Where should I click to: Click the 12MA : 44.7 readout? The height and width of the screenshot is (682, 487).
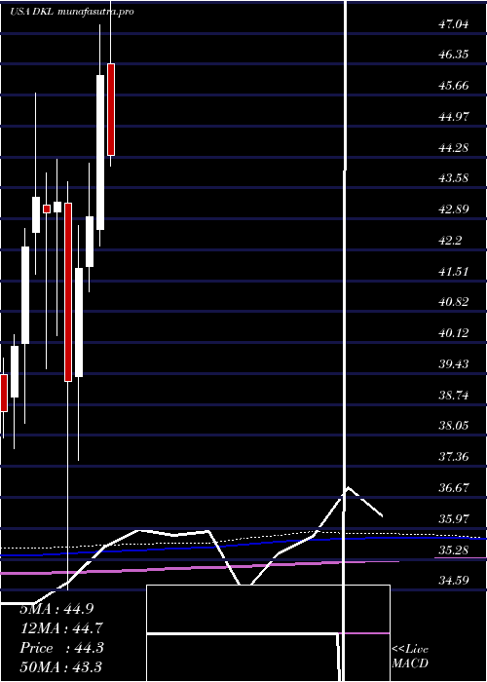60,628
